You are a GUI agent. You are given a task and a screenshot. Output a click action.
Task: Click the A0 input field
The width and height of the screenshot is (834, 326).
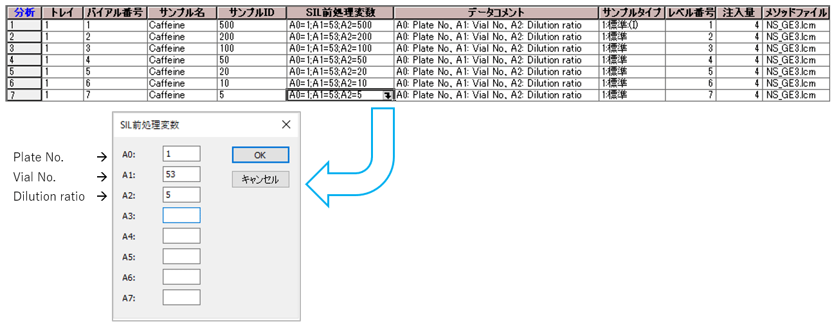(181, 154)
